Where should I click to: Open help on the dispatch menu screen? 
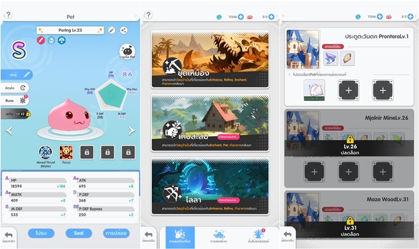[148, 15]
